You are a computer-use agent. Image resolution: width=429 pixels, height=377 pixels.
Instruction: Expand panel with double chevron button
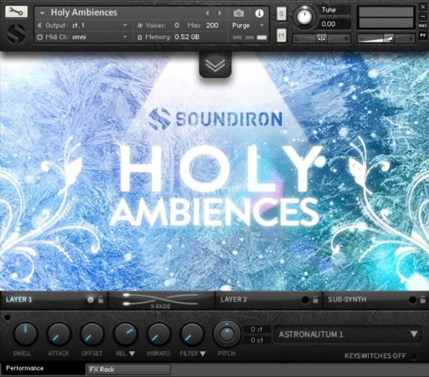[215, 65]
